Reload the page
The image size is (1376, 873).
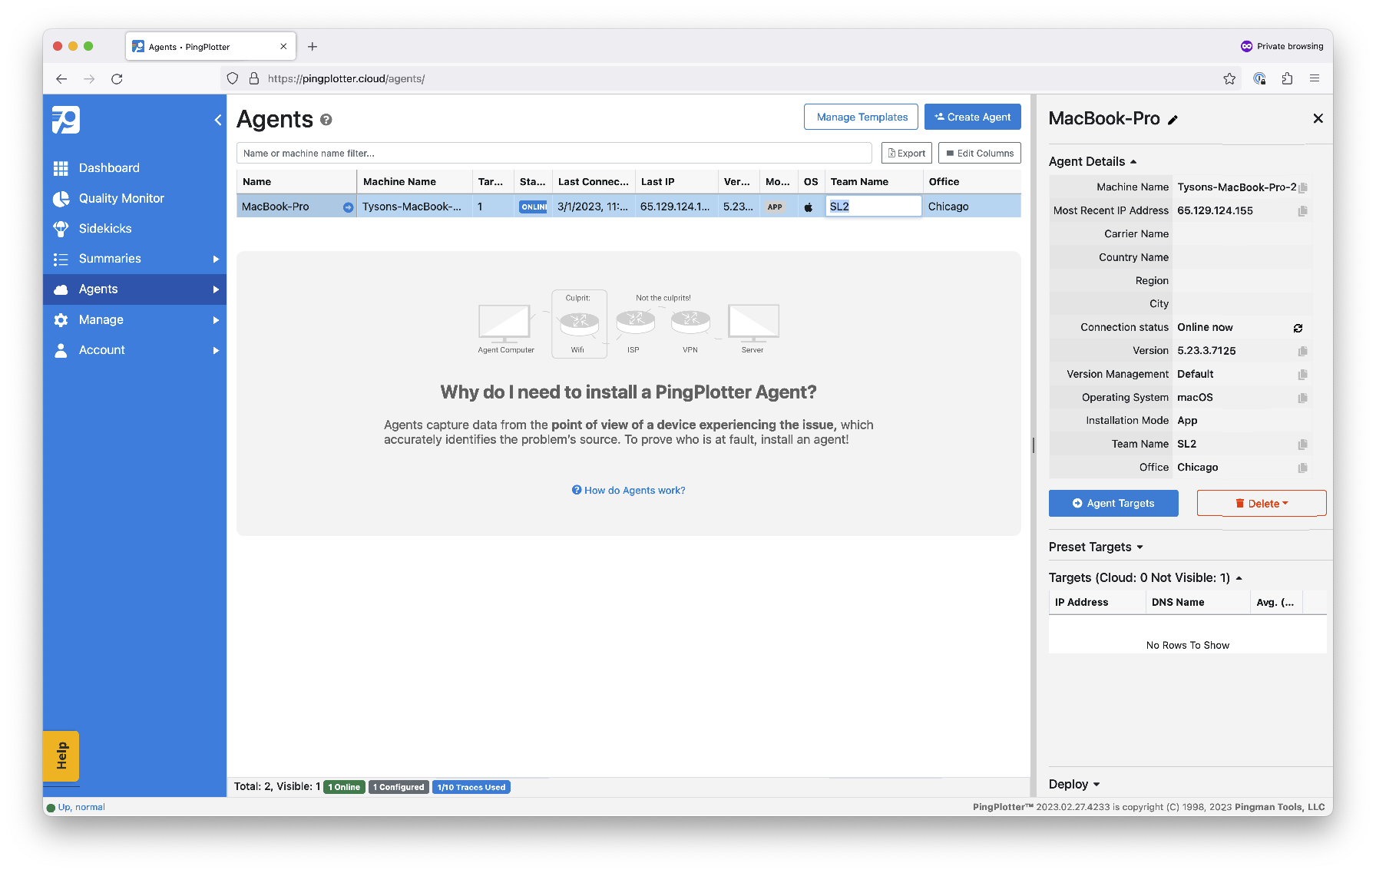point(117,78)
